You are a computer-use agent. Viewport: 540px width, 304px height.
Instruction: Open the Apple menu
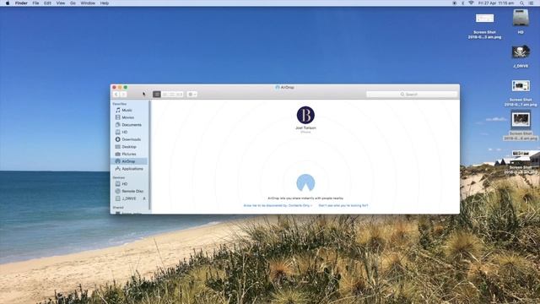point(8,3)
